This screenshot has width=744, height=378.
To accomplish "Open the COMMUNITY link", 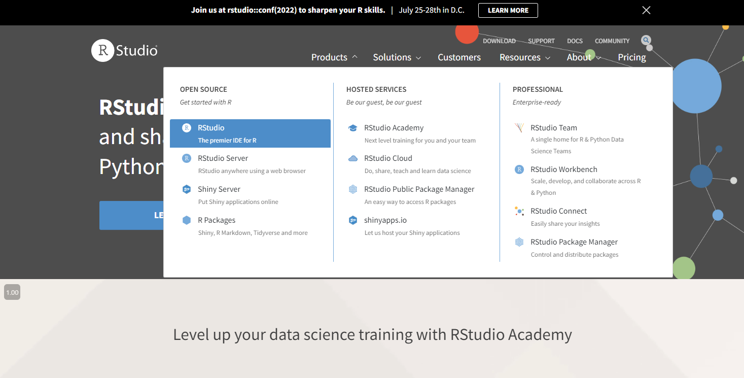I will [612, 41].
